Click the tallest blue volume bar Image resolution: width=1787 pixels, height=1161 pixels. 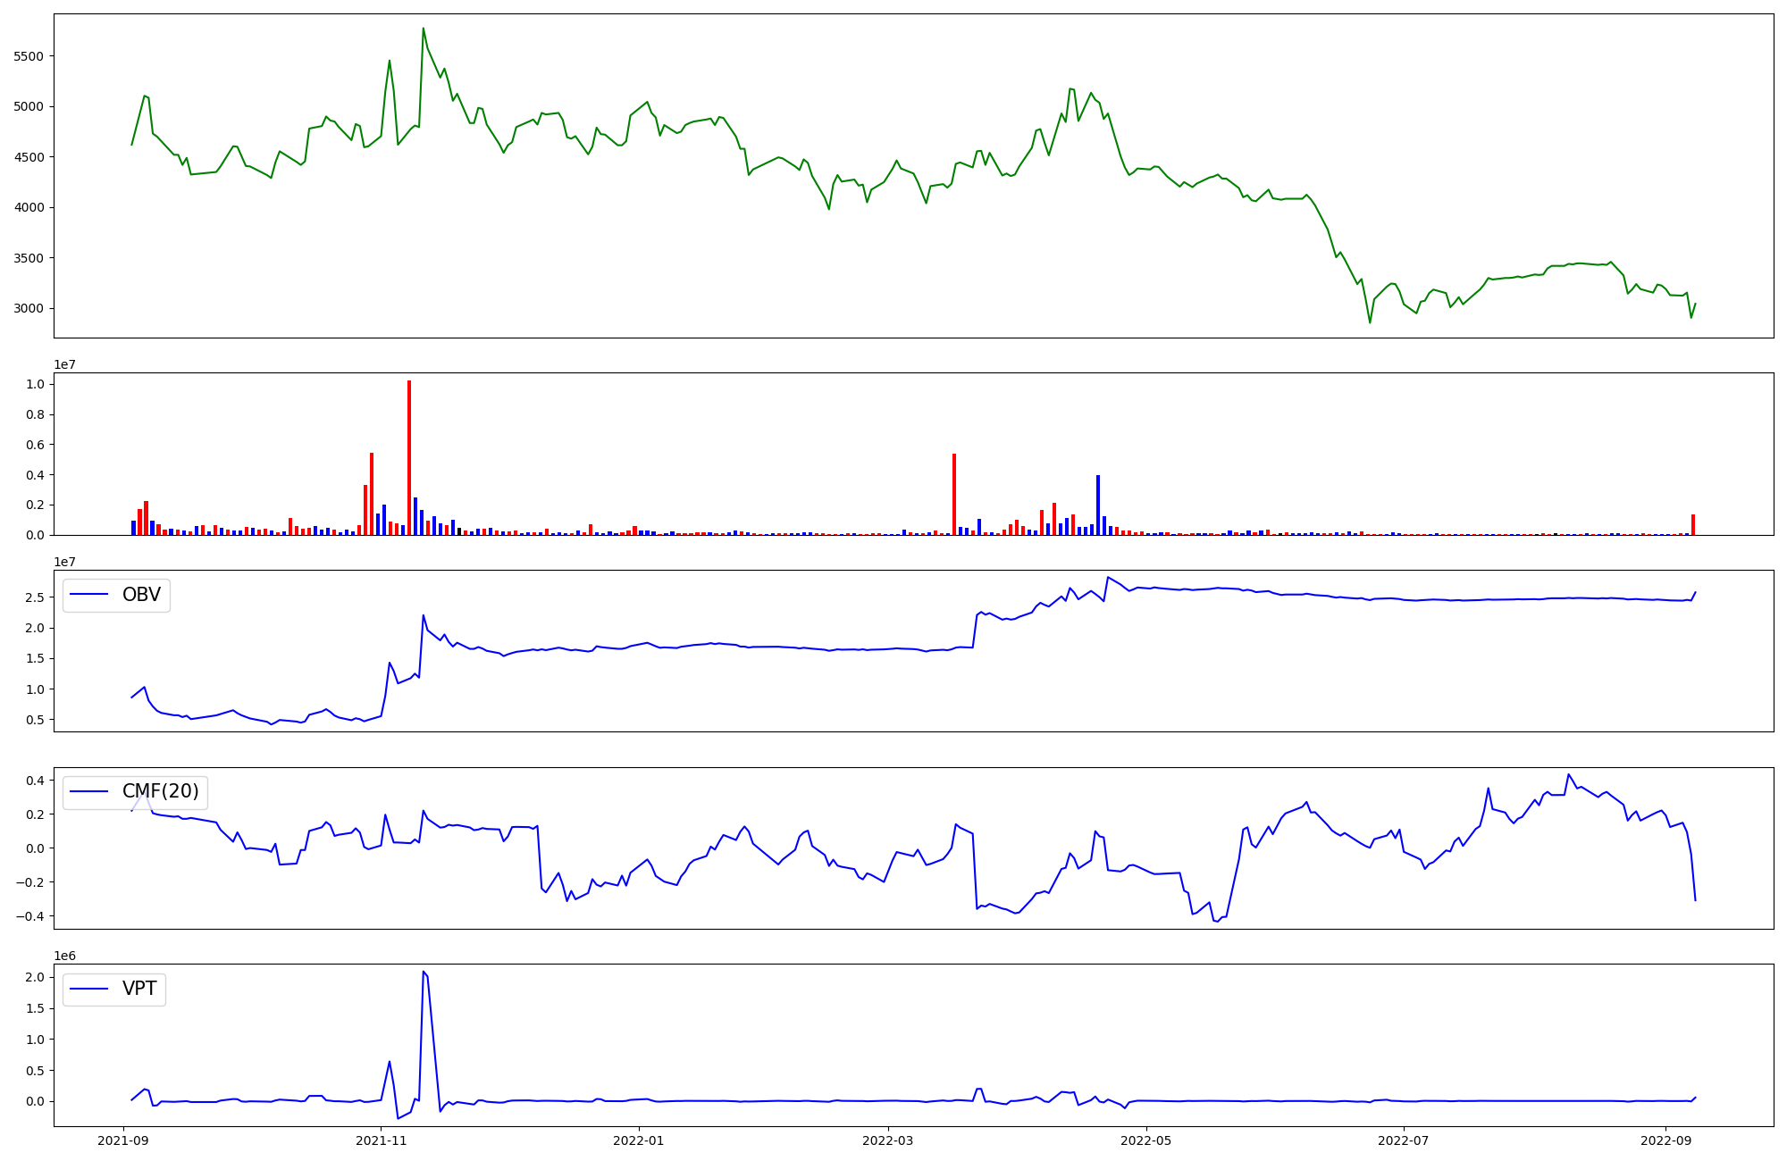click(x=1098, y=505)
